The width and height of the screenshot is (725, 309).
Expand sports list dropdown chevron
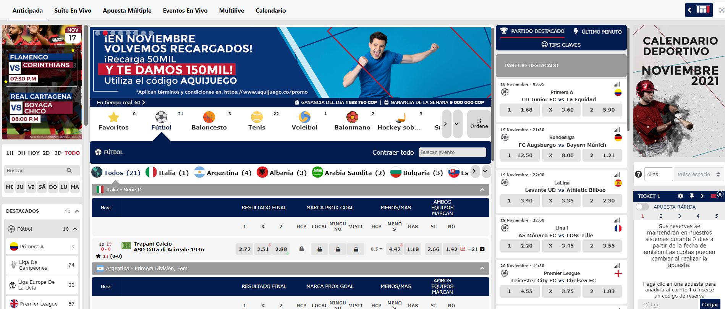coord(457,124)
